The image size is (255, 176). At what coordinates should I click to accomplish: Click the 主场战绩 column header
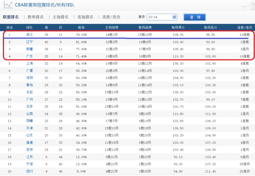pos(112,27)
